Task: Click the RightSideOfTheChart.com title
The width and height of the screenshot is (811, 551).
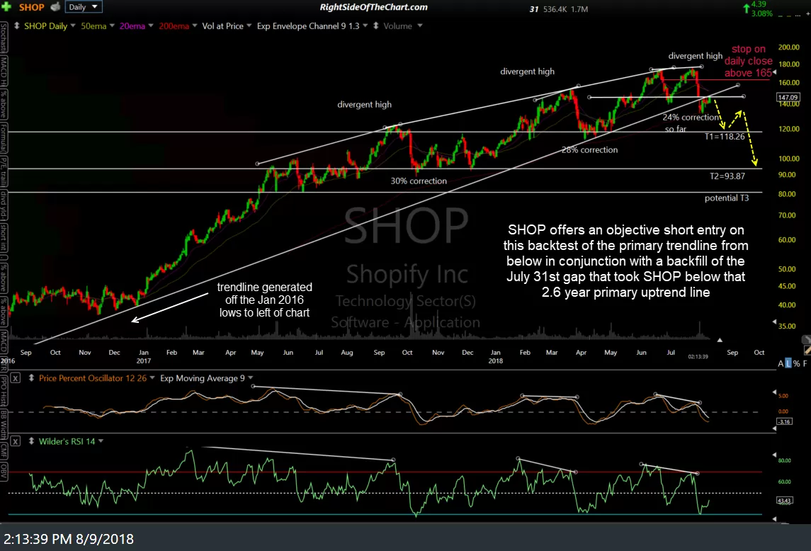Action: pos(373,7)
